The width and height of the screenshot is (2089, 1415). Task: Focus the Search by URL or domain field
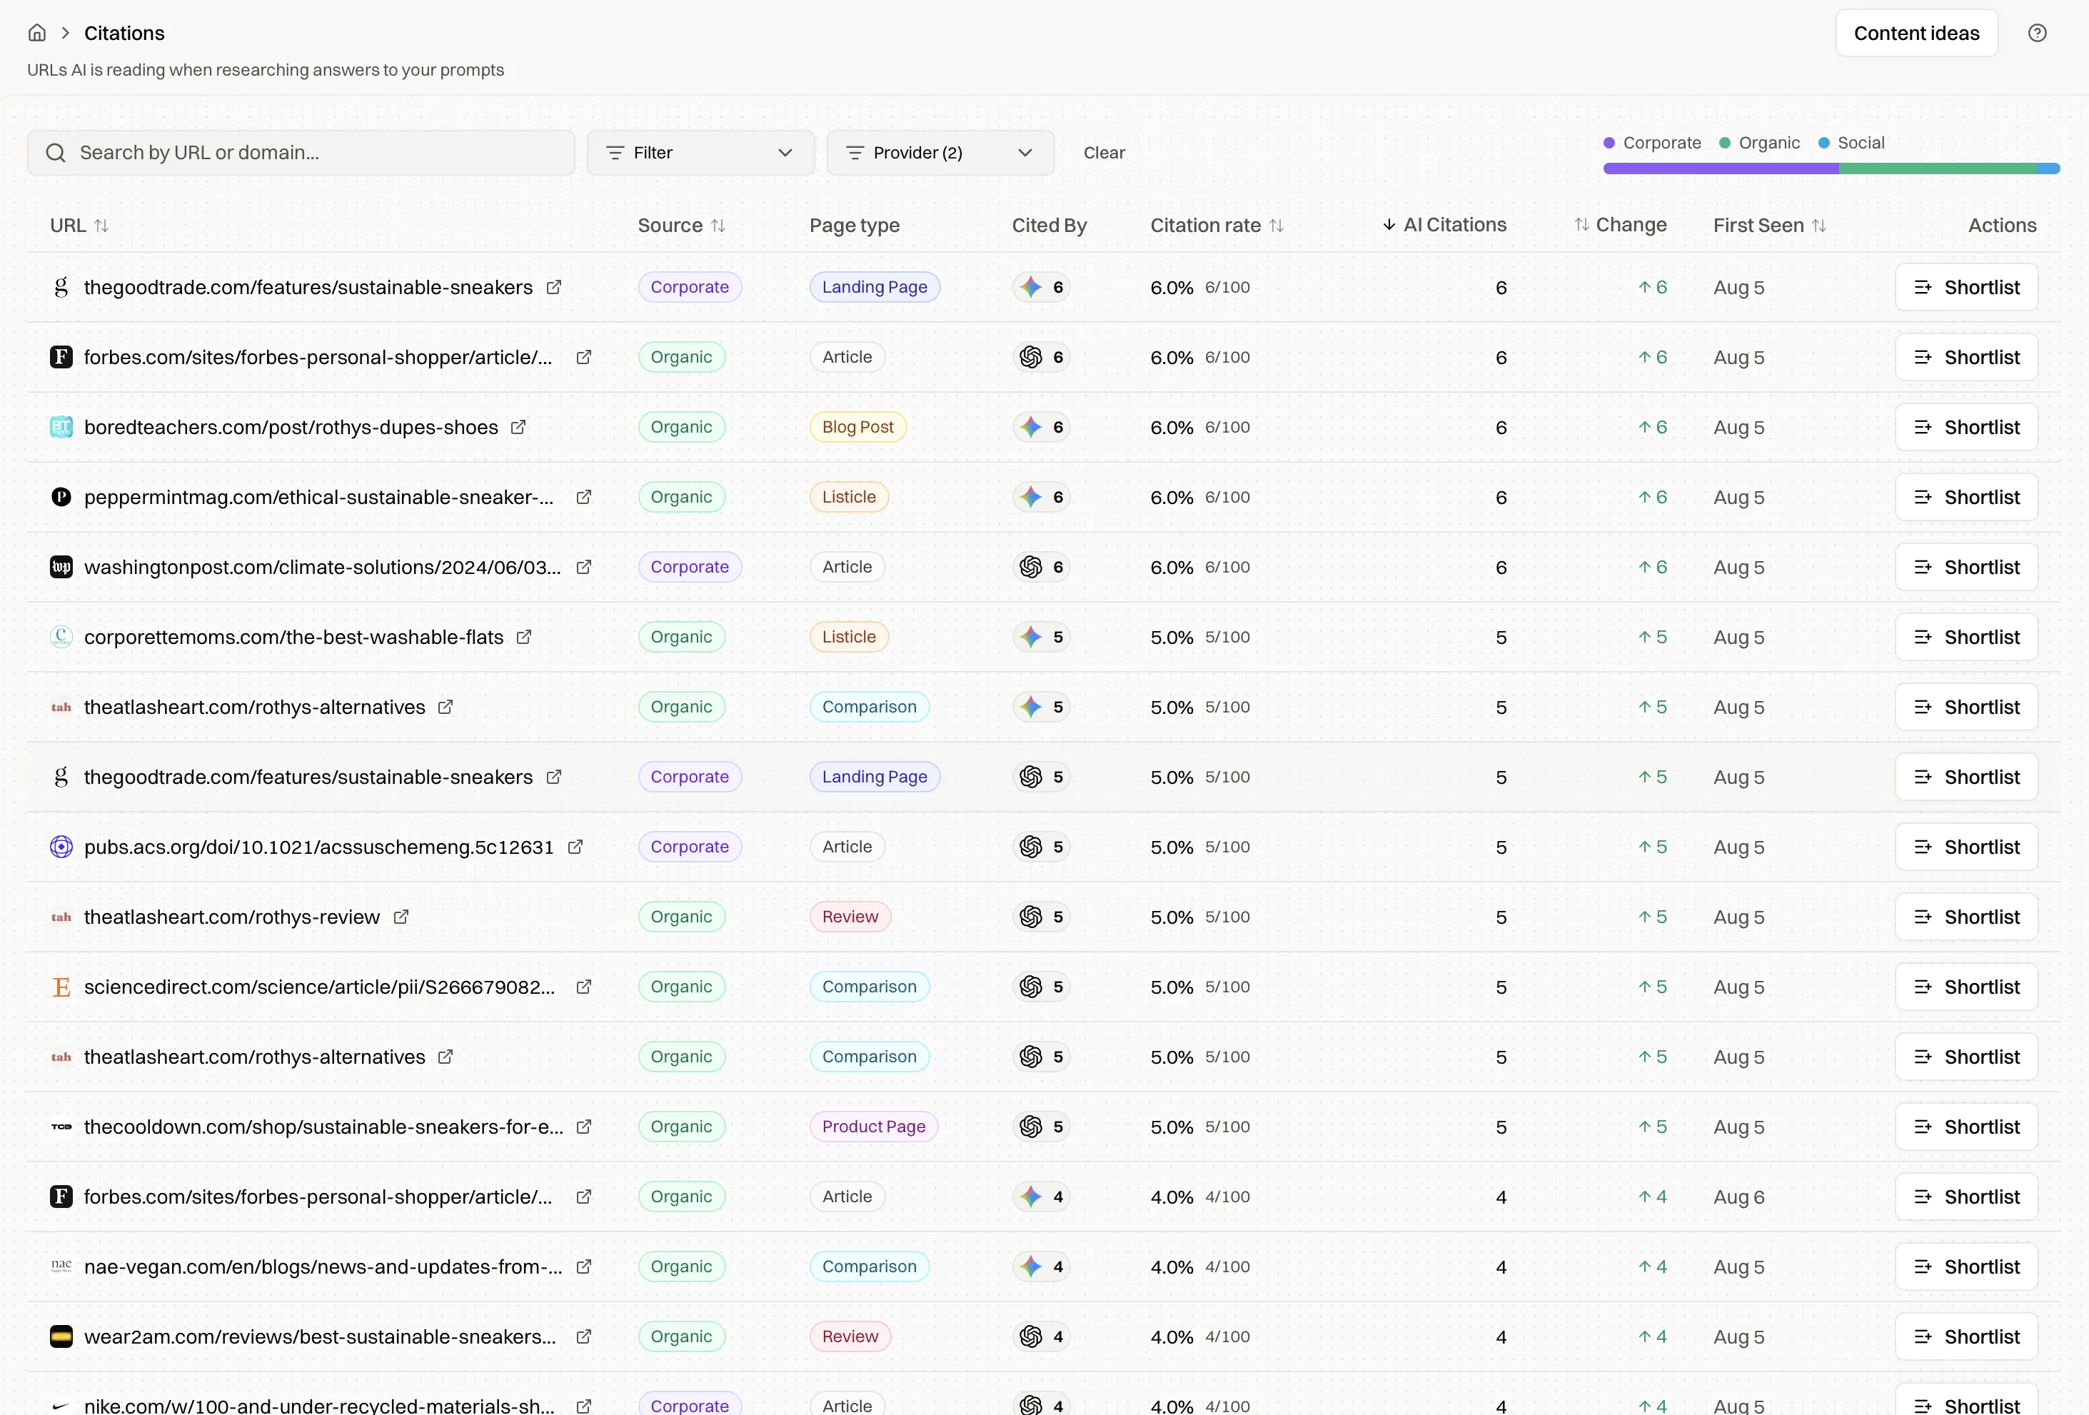[301, 153]
